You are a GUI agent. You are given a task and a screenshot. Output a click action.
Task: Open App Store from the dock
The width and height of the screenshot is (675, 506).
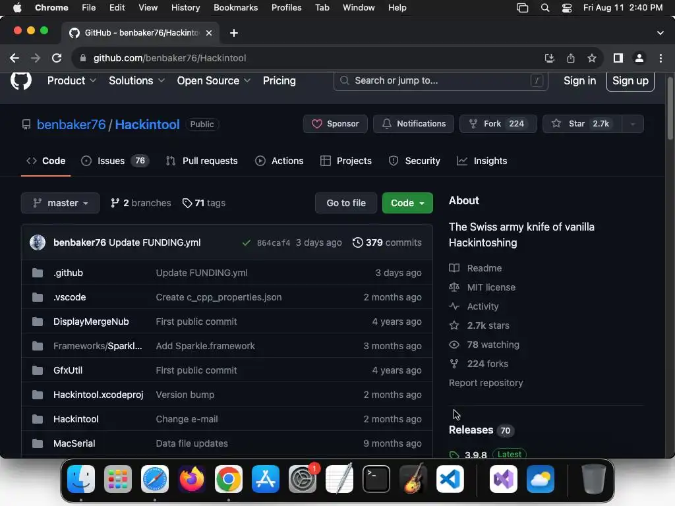[x=266, y=479]
